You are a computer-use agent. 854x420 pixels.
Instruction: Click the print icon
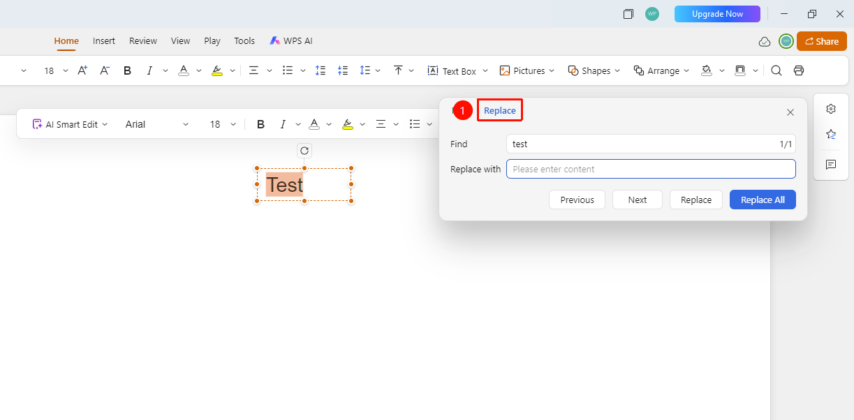[x=799, y=70]
